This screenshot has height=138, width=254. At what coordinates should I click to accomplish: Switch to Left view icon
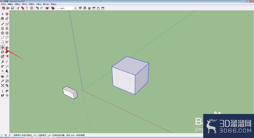103,8
